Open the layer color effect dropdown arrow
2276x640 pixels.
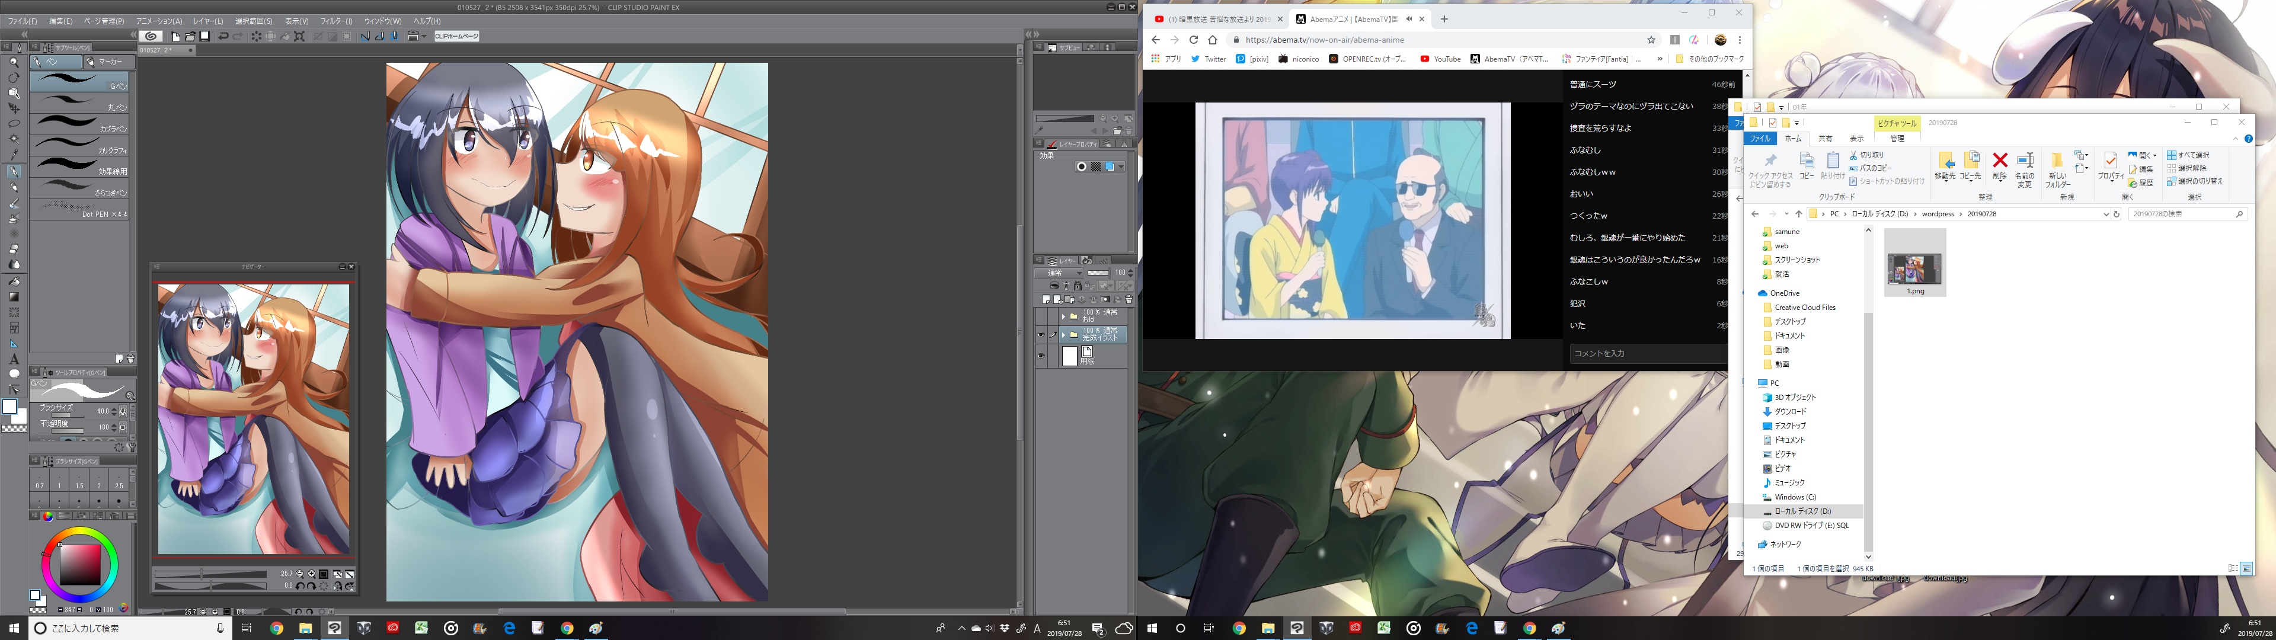click(1121, 167)
